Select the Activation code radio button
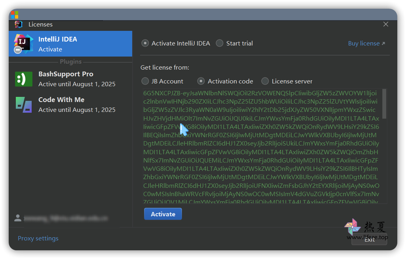Viewport: 406px width, 259px height. tap(201, 81)
